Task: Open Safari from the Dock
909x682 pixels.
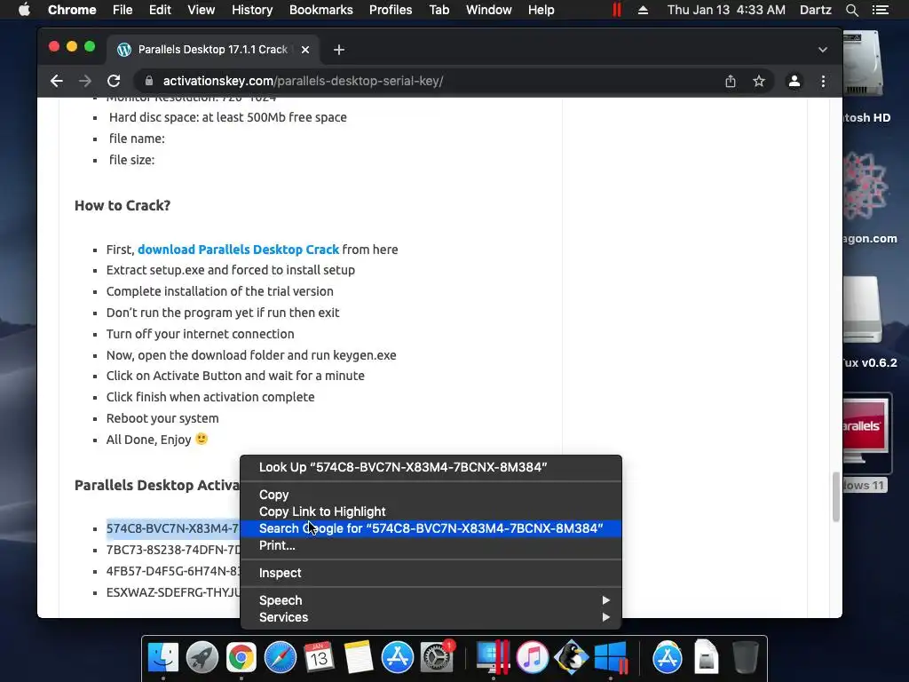Action: coord(281,658)
